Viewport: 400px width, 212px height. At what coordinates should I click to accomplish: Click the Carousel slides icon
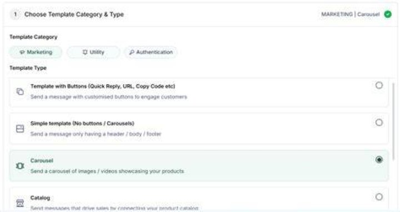click(x=20, y=166)
